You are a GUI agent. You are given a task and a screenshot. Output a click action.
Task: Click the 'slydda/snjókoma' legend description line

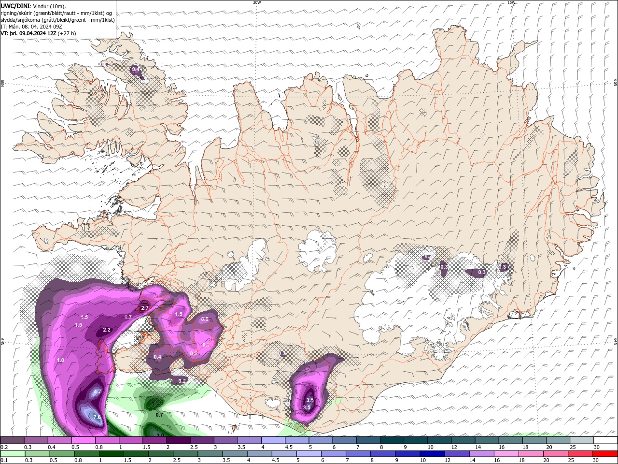[58, 20]
